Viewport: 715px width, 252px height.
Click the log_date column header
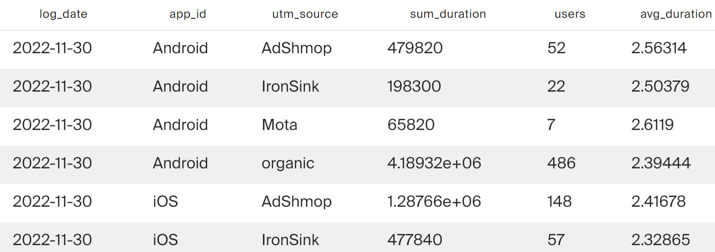63,14
